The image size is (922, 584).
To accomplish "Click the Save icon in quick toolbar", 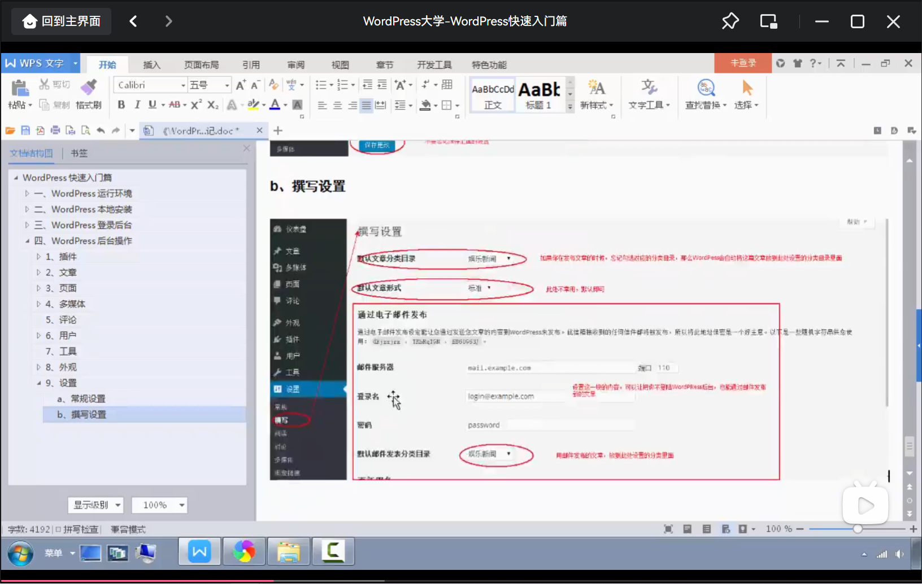I will click(25, 131).
